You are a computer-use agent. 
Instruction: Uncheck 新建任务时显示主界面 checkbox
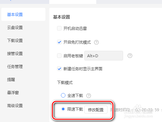click(x=59, y=69)
